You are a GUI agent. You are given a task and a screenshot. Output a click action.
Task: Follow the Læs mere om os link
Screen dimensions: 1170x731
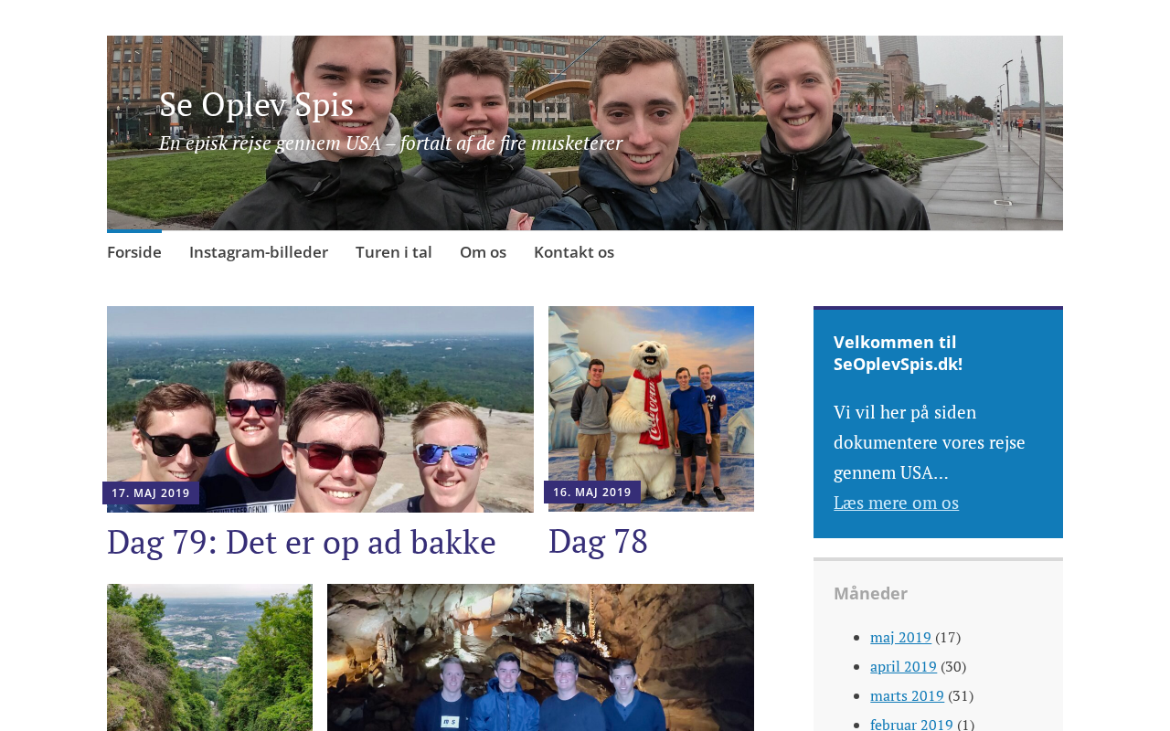(x=896, y=503)
